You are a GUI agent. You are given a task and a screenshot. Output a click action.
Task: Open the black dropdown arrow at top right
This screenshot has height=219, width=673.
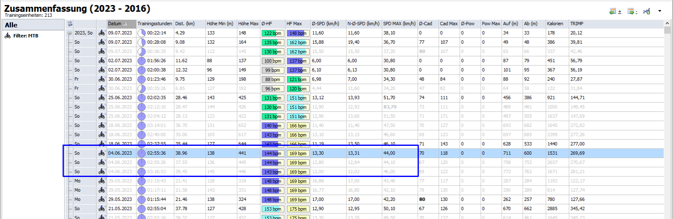click(x=660, y=11)
